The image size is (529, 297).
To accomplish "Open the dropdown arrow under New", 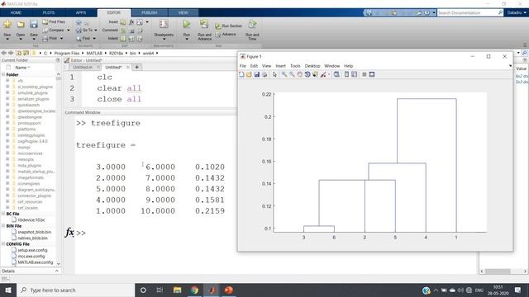I will [x=7, y=40].
